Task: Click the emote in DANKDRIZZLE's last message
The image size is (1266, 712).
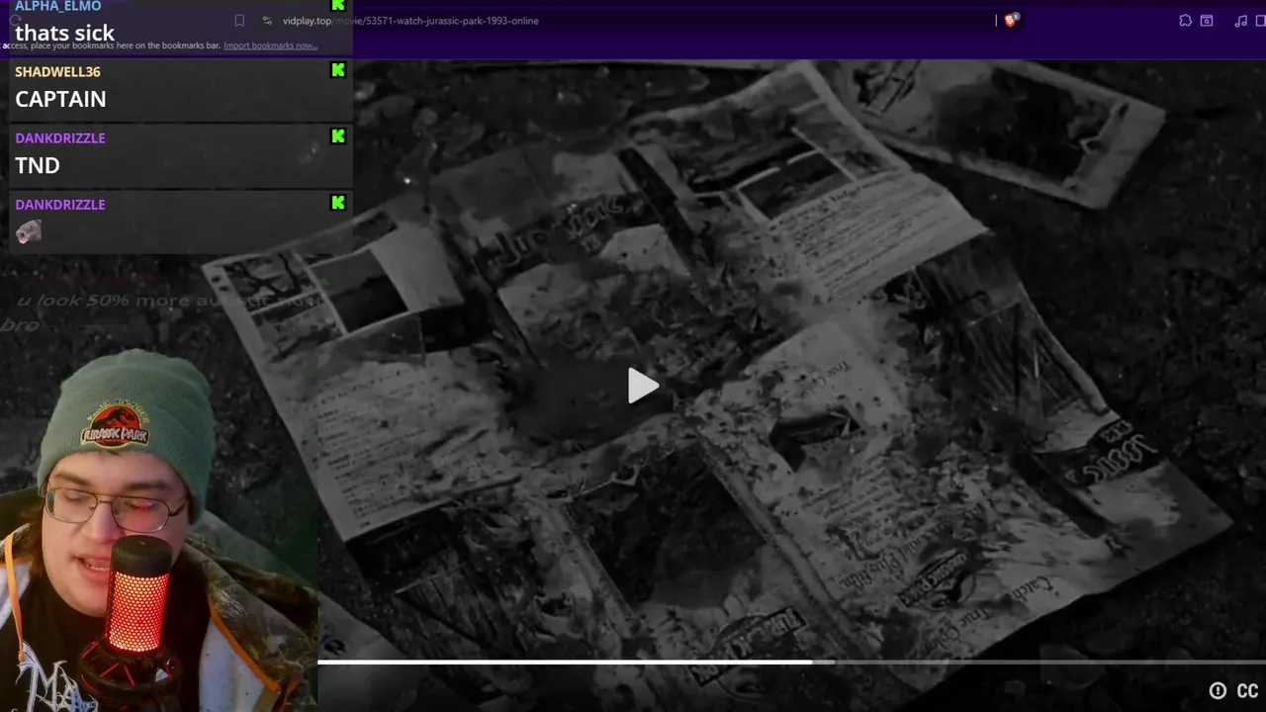Action: point(29,232)
